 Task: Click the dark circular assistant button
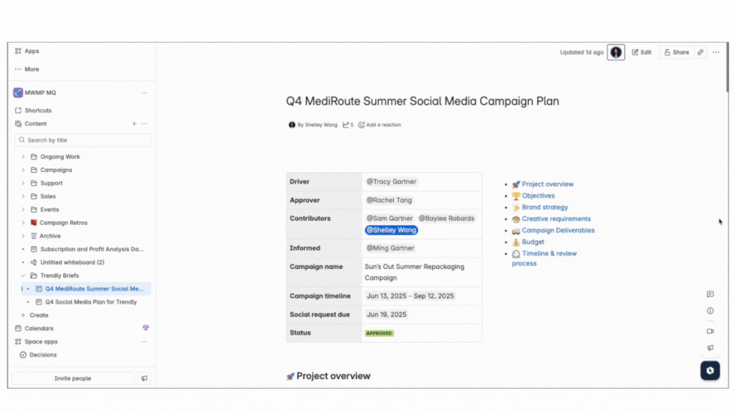point(710,370)
